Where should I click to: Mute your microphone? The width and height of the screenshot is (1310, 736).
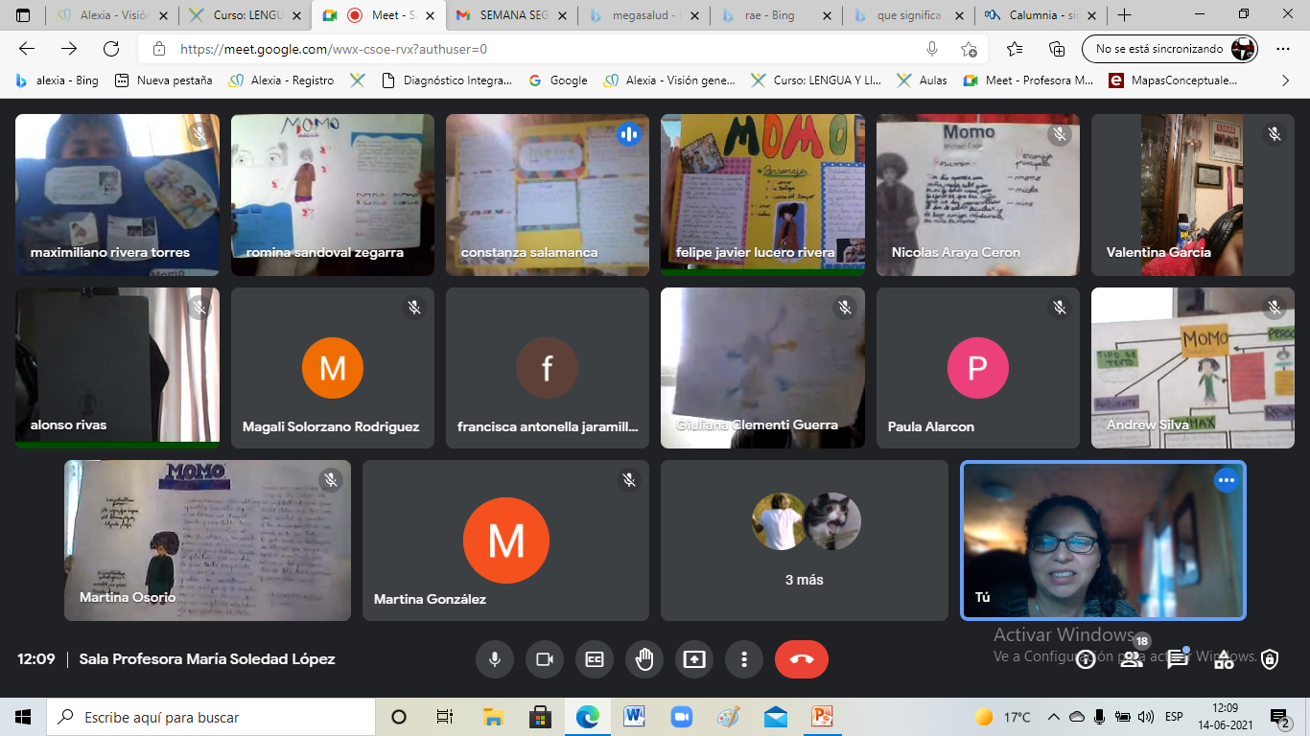[x=495, y=659]
